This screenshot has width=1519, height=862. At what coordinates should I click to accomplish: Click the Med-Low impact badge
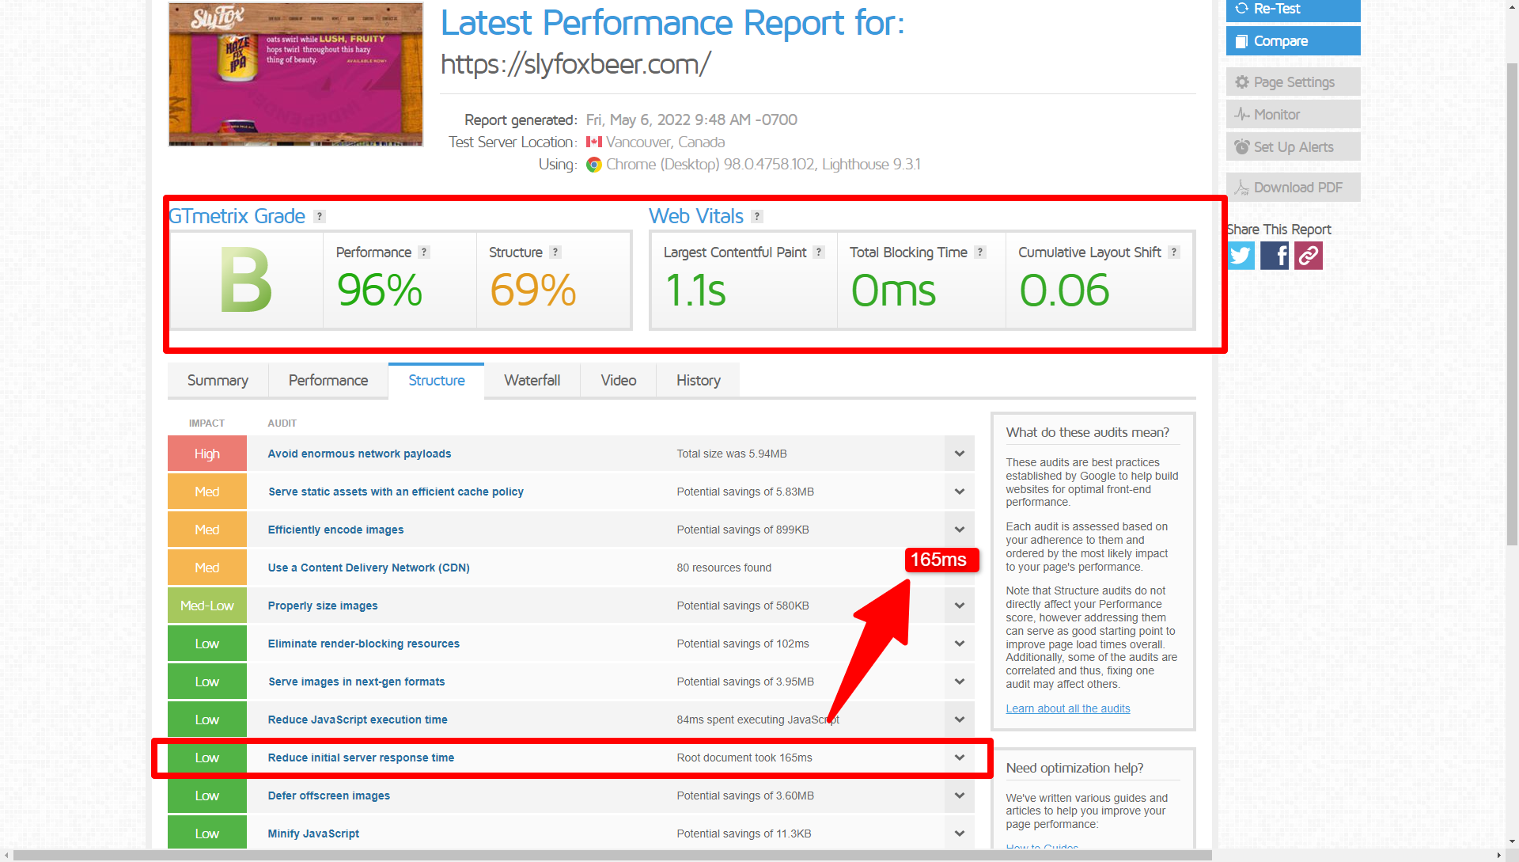[206, 606]
